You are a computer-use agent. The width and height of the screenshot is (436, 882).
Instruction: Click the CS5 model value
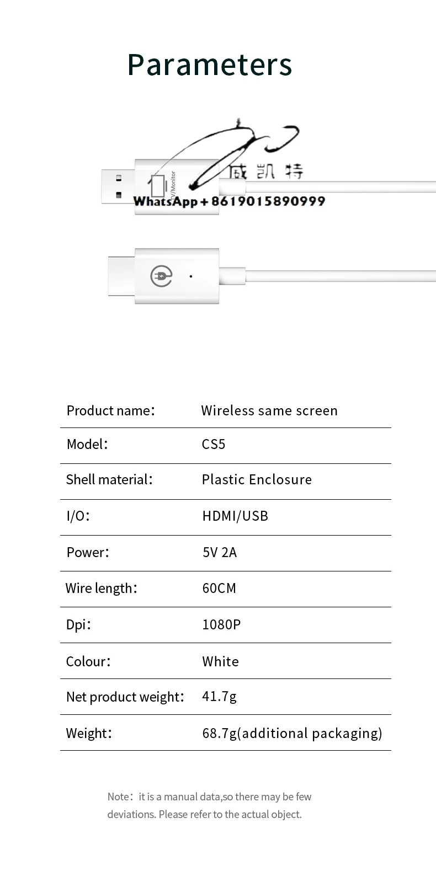[x=214, y=445]
